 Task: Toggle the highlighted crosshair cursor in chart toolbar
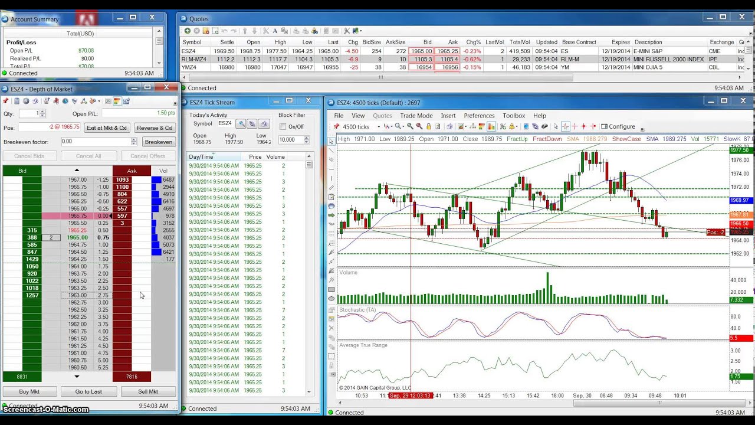pyautogui.click(x=565, y=126)
